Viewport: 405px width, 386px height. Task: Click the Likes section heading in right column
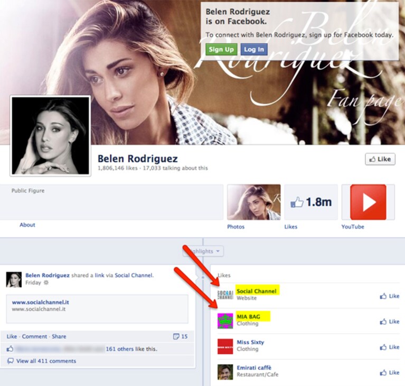coord(224,275)
